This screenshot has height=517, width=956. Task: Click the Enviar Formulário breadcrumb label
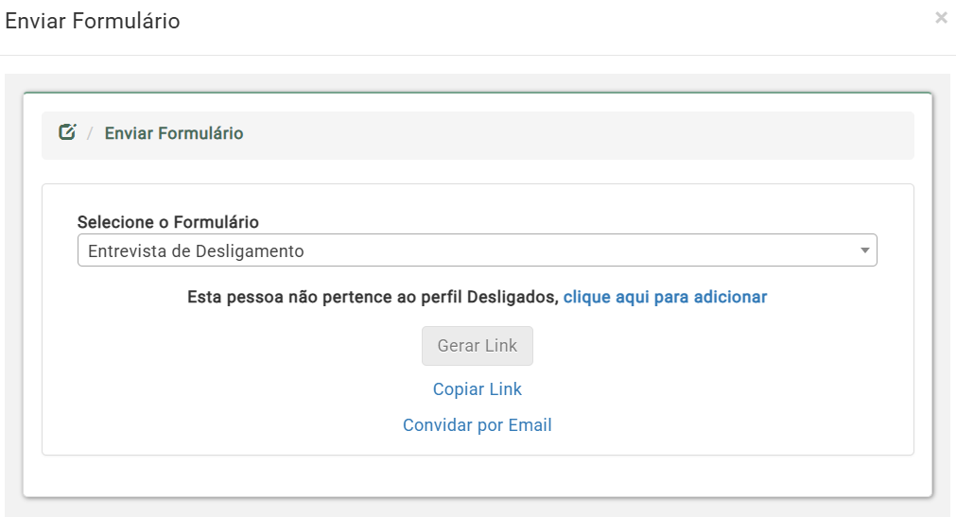click(x=174, y=133)
